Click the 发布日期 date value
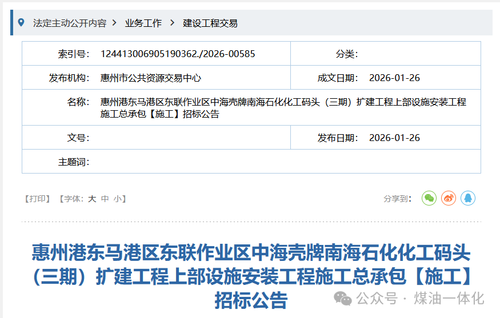 tap(394, 138)
